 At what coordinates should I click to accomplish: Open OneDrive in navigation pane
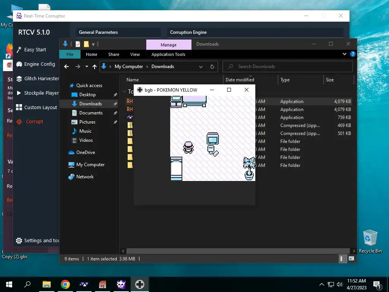point(85,152)
